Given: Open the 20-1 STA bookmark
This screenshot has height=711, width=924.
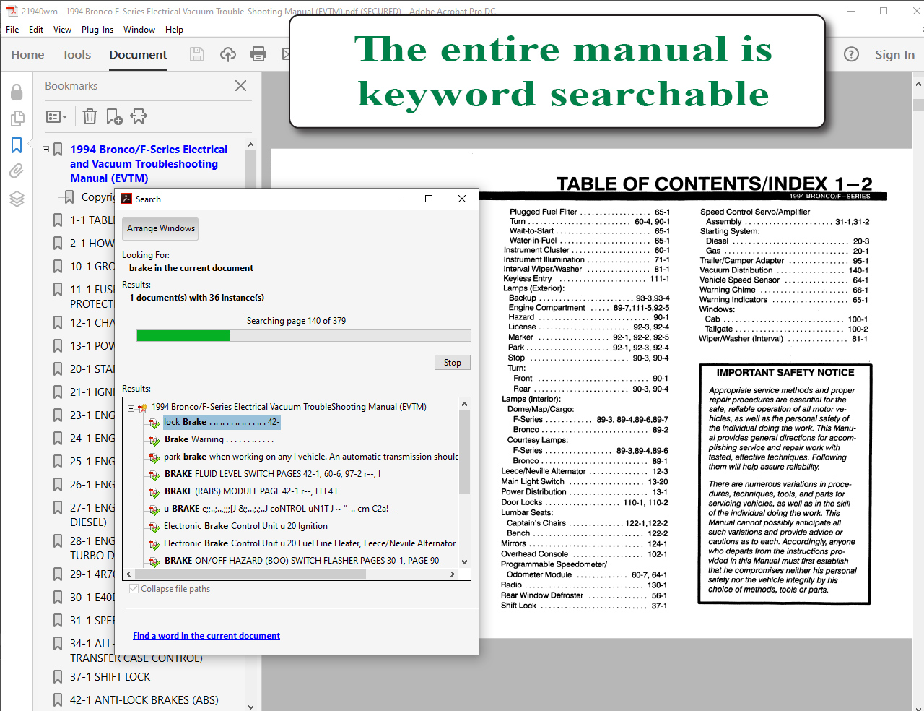Looking at the screenshot, I should pyautogui.click(x=92, y=369).
